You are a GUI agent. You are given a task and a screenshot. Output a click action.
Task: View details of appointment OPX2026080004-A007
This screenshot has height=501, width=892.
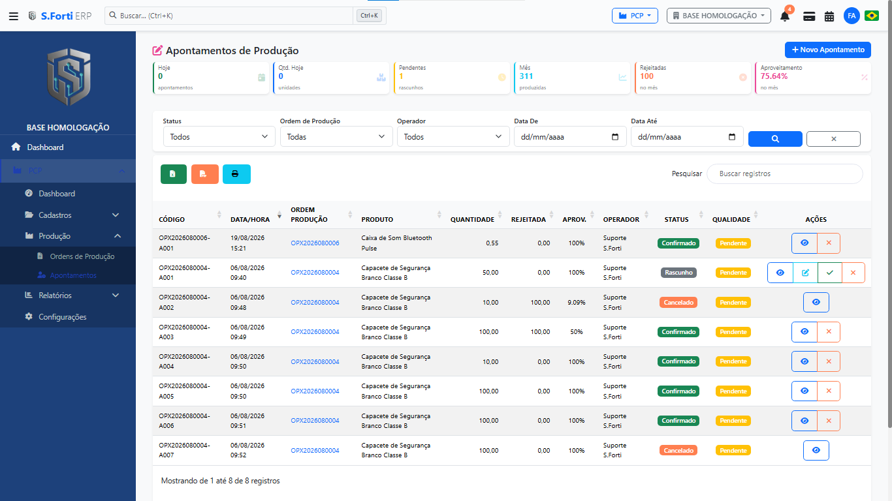click(816, 450)
